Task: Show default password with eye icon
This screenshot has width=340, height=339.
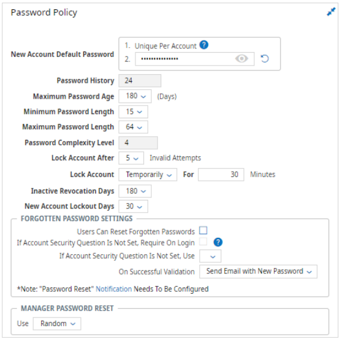Action: tap(241, 59)
